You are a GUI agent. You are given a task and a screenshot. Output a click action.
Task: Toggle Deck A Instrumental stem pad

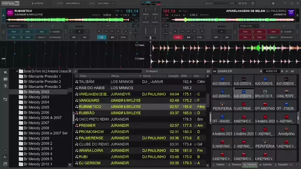(56, 37)
